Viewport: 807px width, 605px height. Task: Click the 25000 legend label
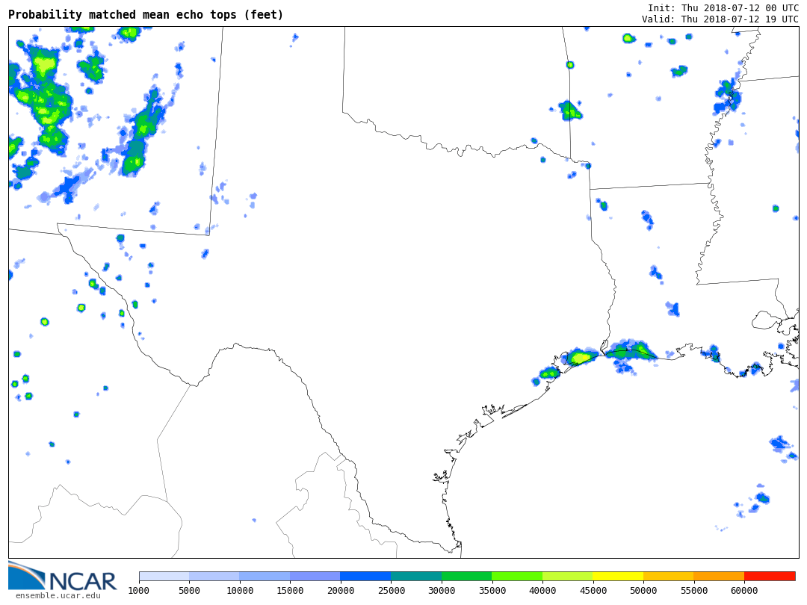tap(391, 591)
